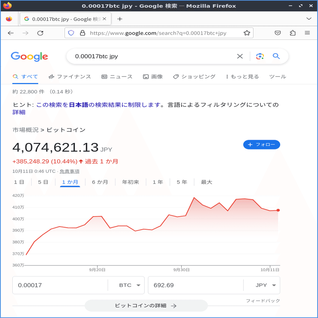Select the 6 か月 chart range
318x318 pixels.
coord(100,182)
